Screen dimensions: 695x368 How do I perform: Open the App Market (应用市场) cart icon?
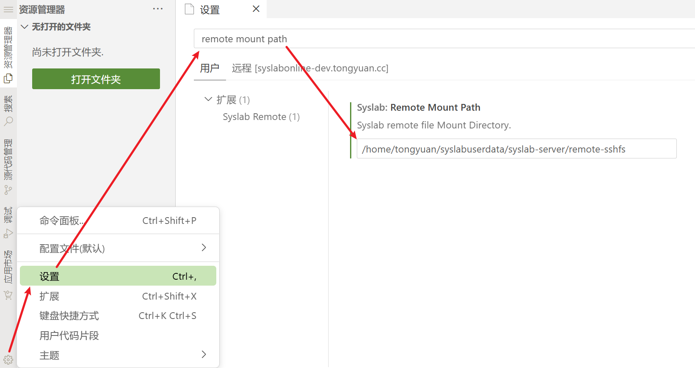click(8, 295)
